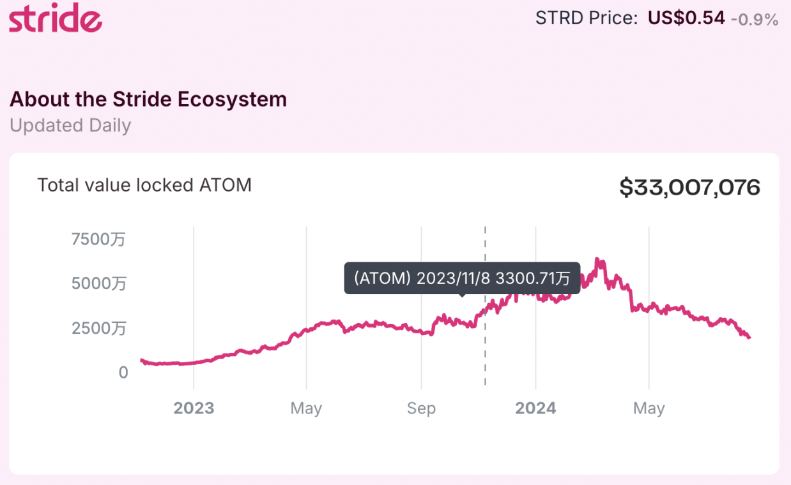The height and width of the screenshot is (485, 791).
Task: Click the 7500万 y-axis label
Action: (98, 239)
